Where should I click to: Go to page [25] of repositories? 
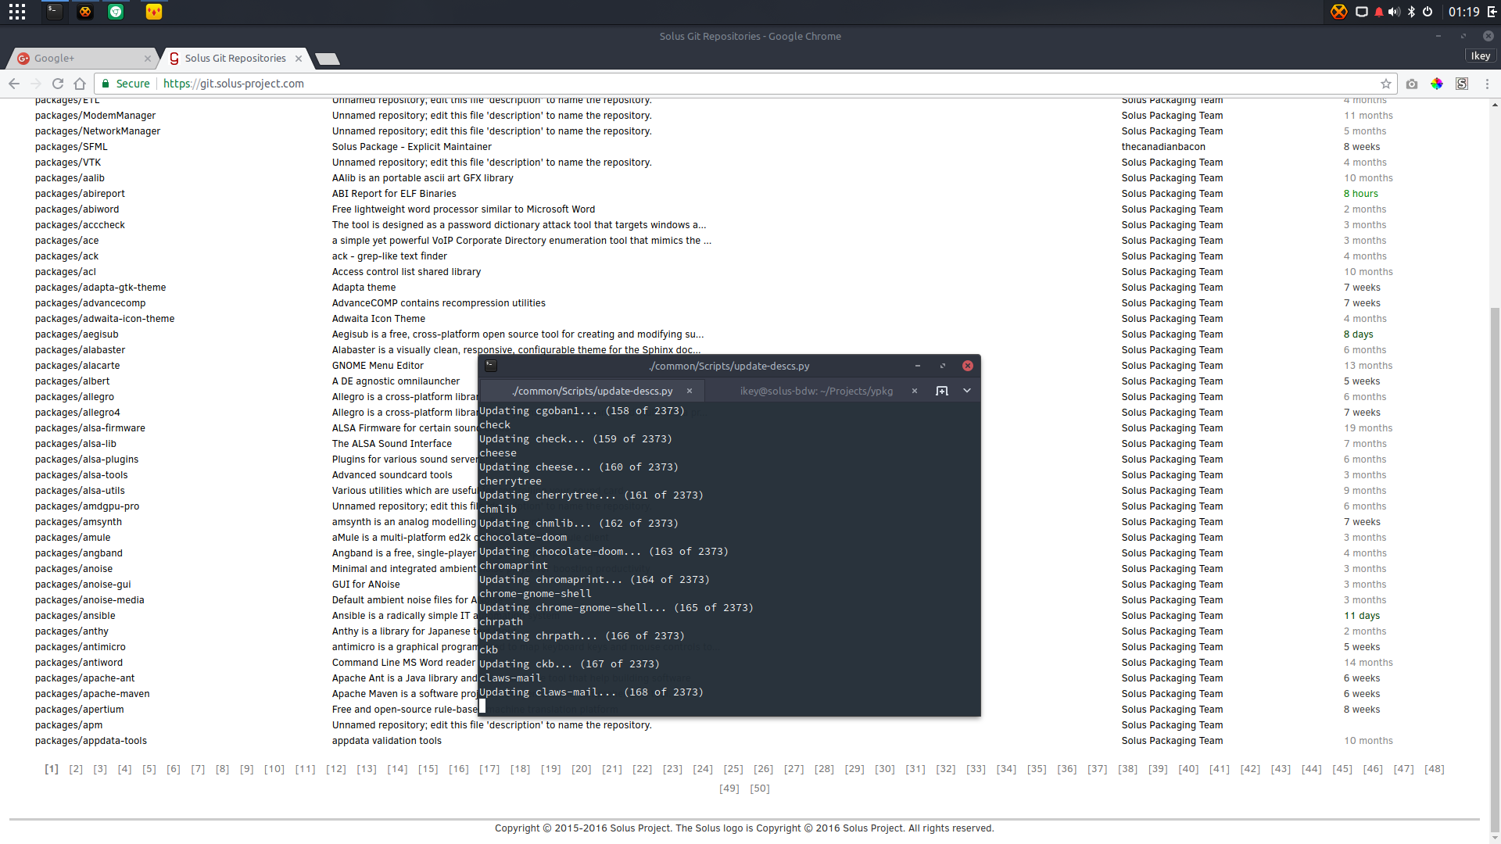pos(733,769)
